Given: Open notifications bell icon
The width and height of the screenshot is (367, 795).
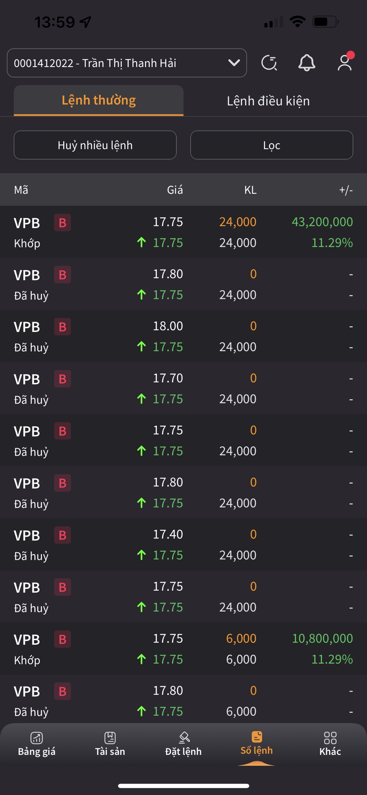Looking at the screenshot, I should [307, 63].
